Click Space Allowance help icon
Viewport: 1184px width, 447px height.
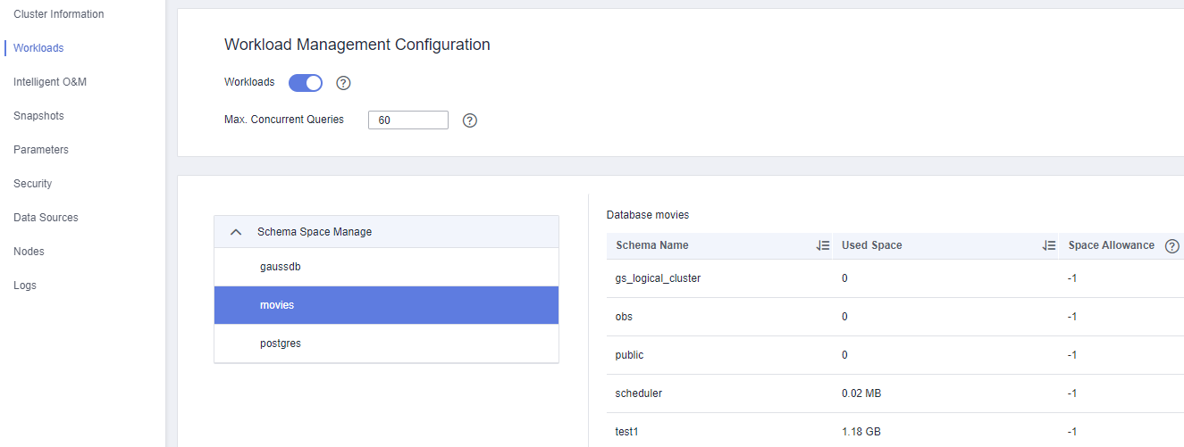1172,246
